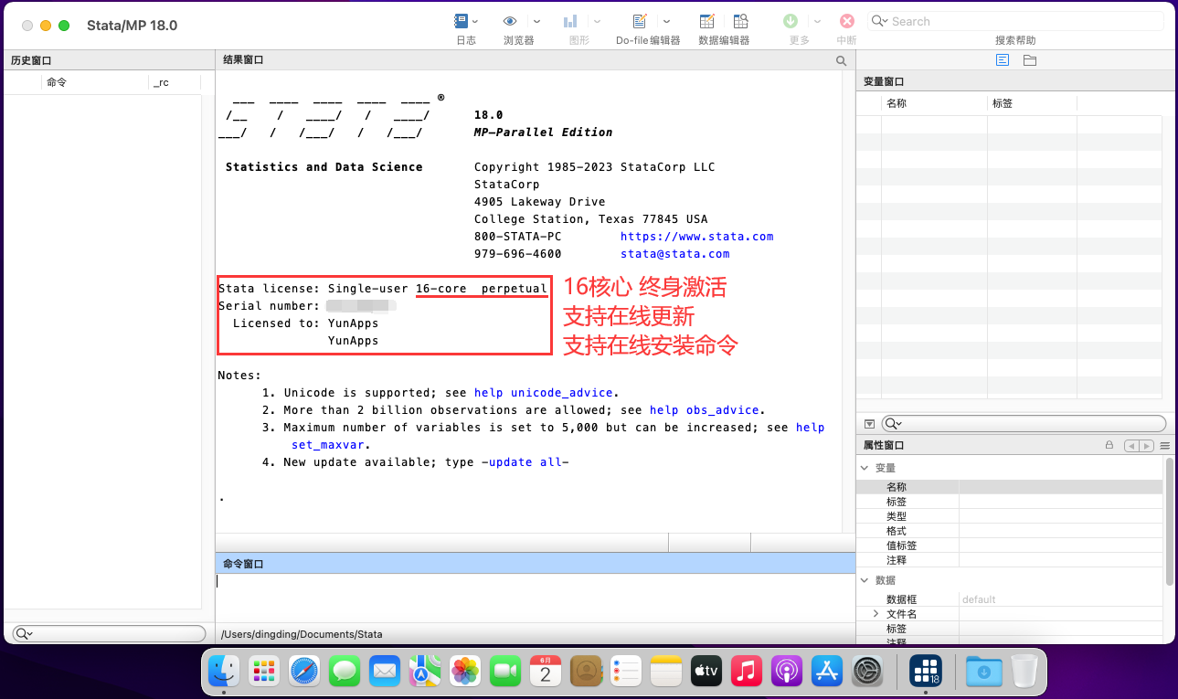Open Photos in the Dock
The height and width of the screenshot is (699, 1178).
[x=465, y=672]
